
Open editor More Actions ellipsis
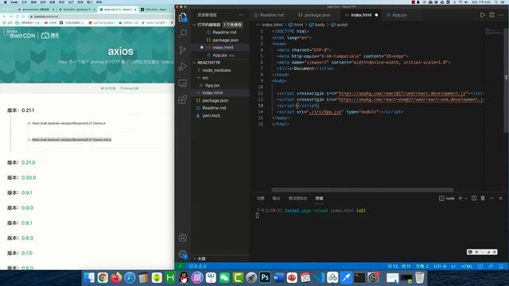coord(501,15)
